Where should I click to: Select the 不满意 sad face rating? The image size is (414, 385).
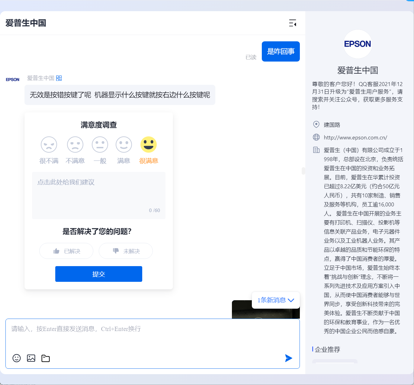point(75,145)
